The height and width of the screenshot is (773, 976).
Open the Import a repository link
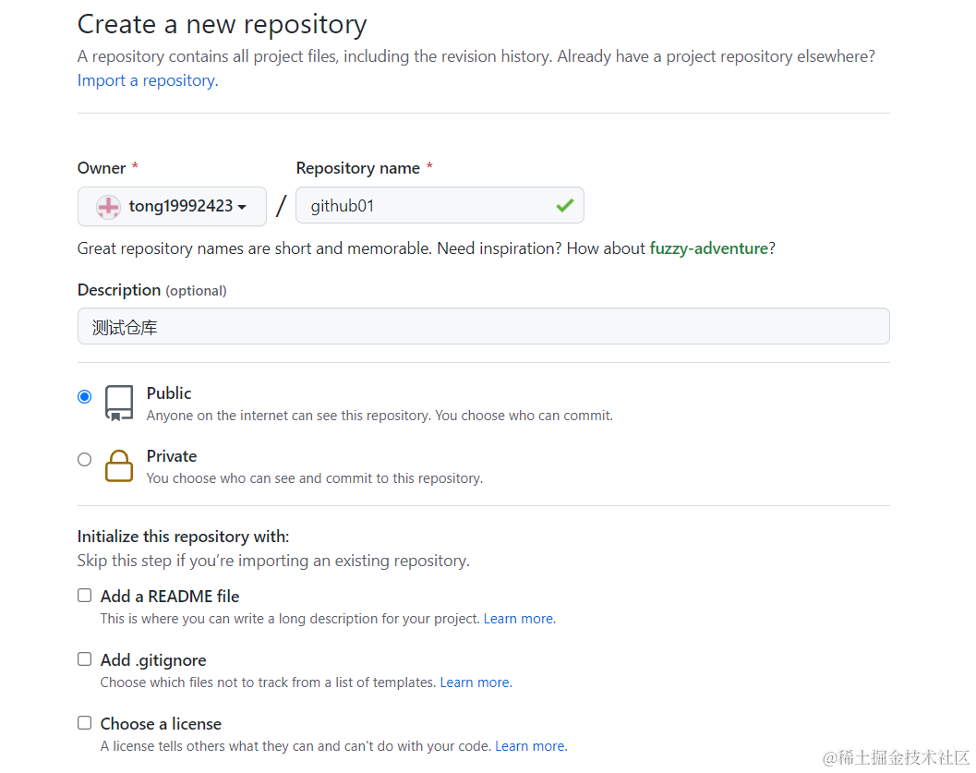148,81
